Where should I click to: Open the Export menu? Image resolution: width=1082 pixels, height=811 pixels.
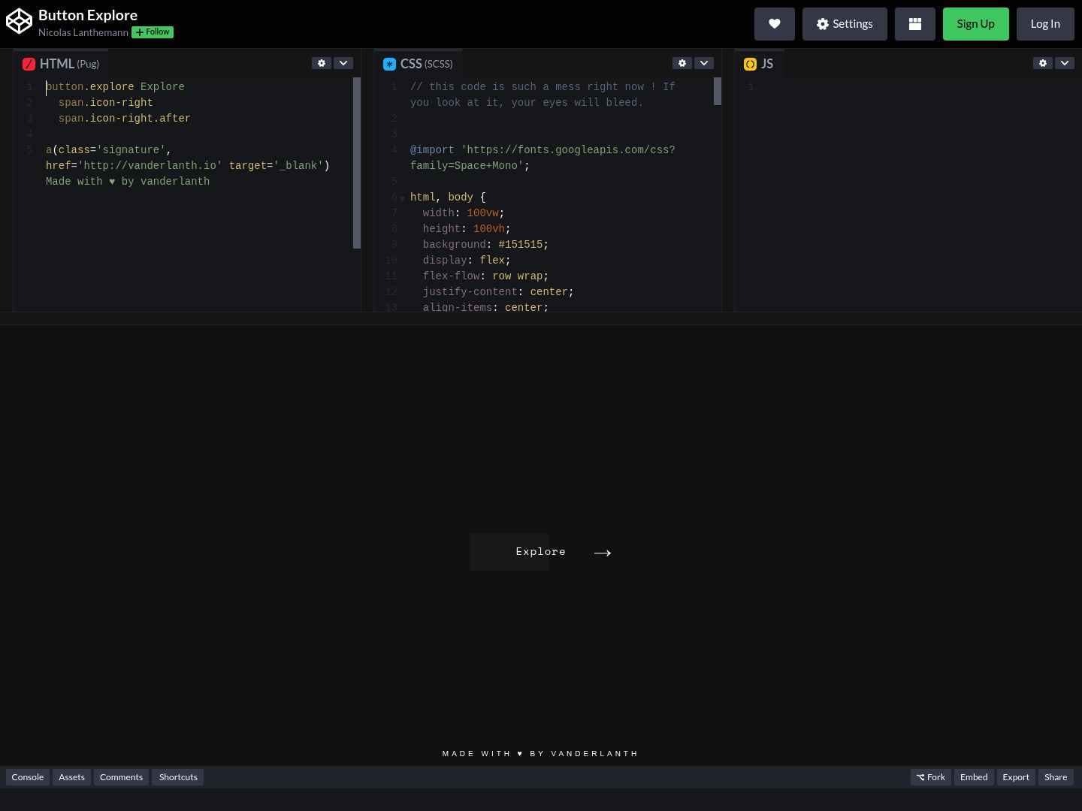1016,777
